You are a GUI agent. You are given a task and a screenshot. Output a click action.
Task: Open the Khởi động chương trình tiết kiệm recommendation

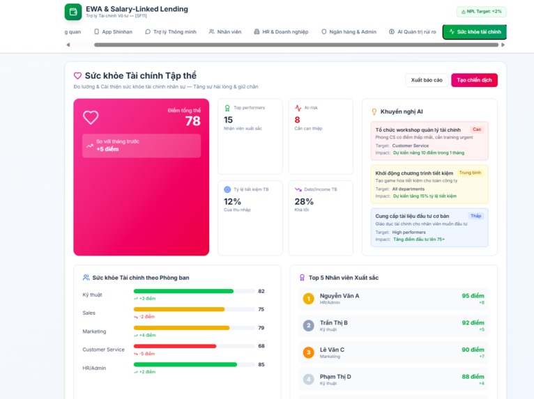click(x=429, y=184)
